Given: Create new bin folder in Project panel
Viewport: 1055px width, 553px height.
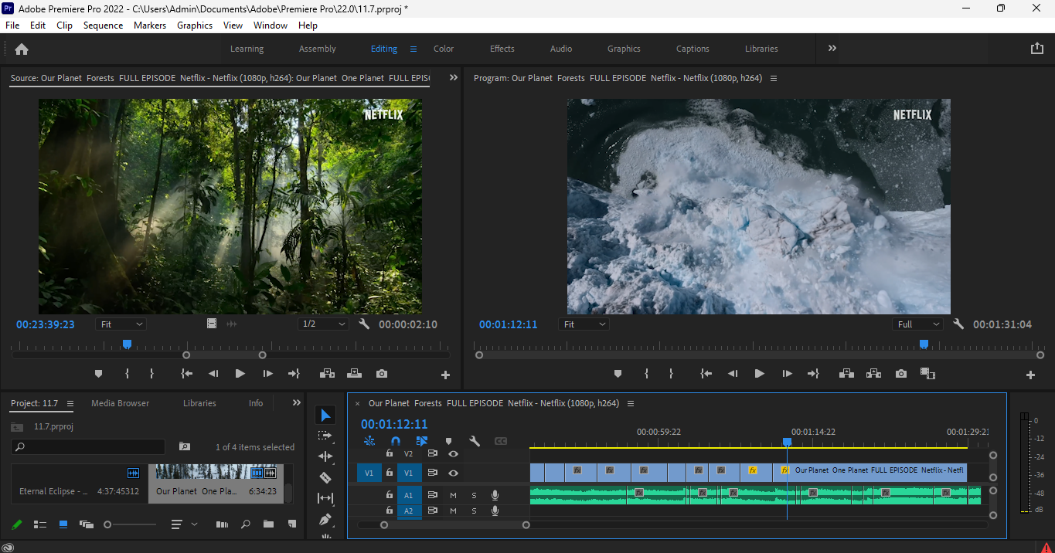Looking at the screenshot, I should pyautogui.click(x=268, y=524).
